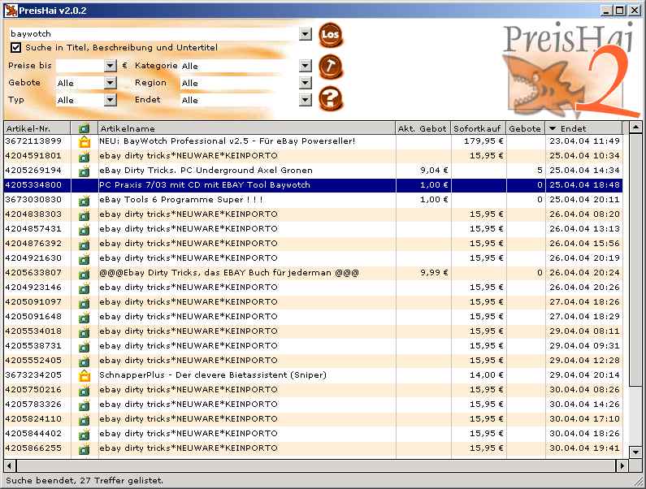This screenshot has height=489, width=646.
Task: Click article number 4205824110
Action: point(33,419)
